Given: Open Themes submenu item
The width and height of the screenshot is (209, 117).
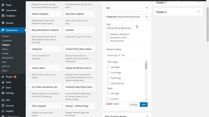Looking at the screenshot, I should tap(6, 36).
